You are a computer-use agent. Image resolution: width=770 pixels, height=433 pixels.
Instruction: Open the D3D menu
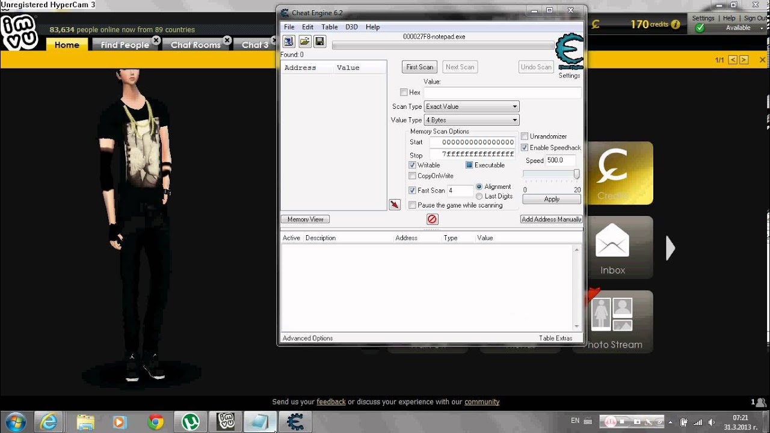pos(351,27)
